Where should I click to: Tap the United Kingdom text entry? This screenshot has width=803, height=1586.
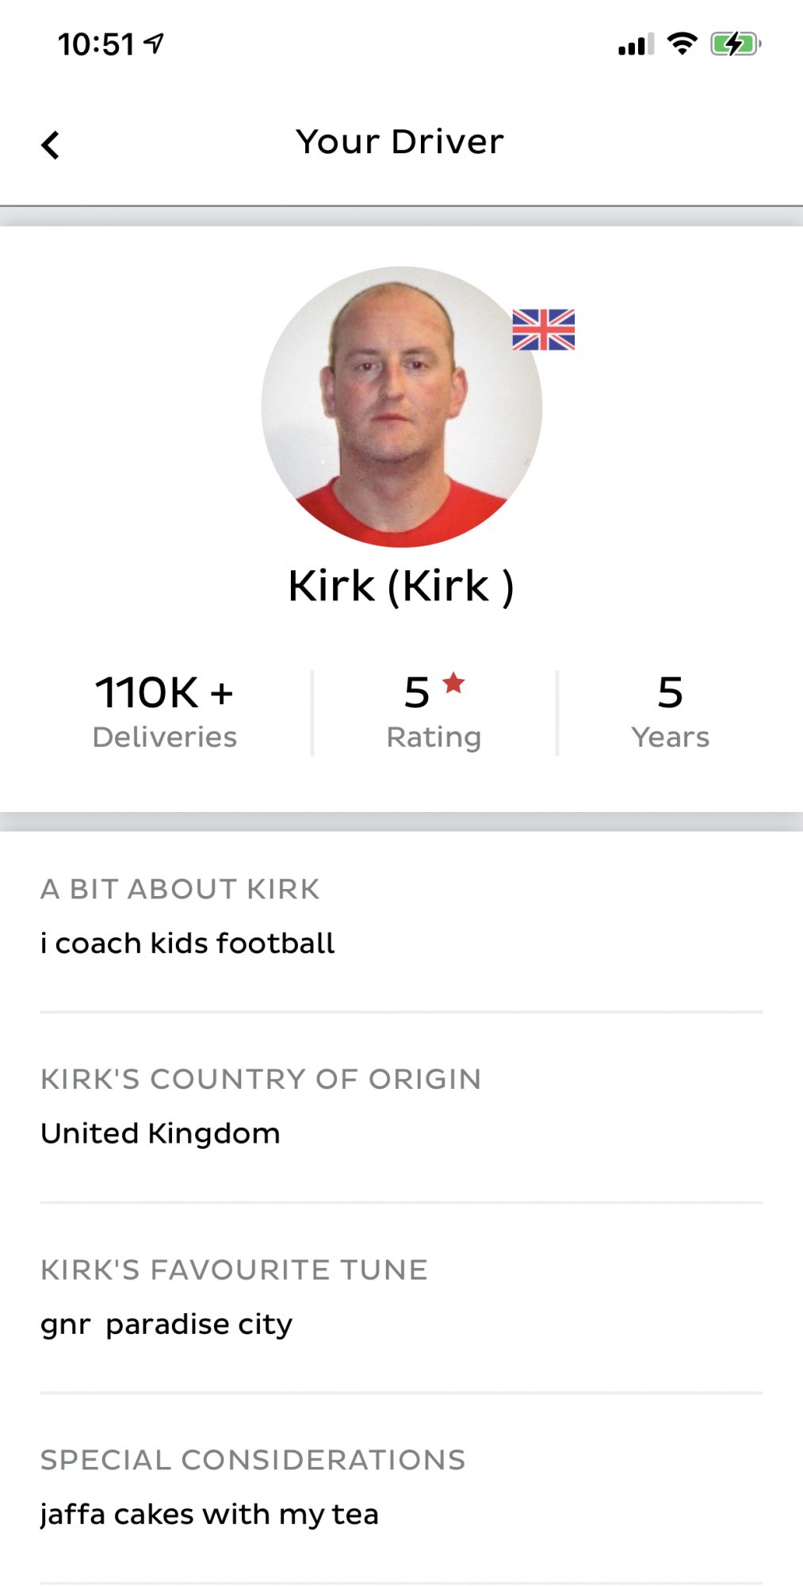pyautogui.click(x=160, y=1134)
